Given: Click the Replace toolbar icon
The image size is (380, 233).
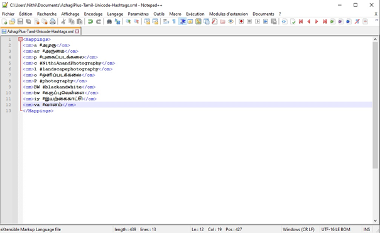Looking at the screenshot, I should pos(117,21).
